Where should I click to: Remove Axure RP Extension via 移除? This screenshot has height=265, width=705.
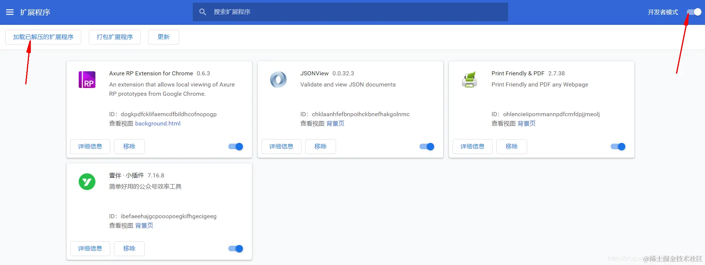click(x=129, y=147)
